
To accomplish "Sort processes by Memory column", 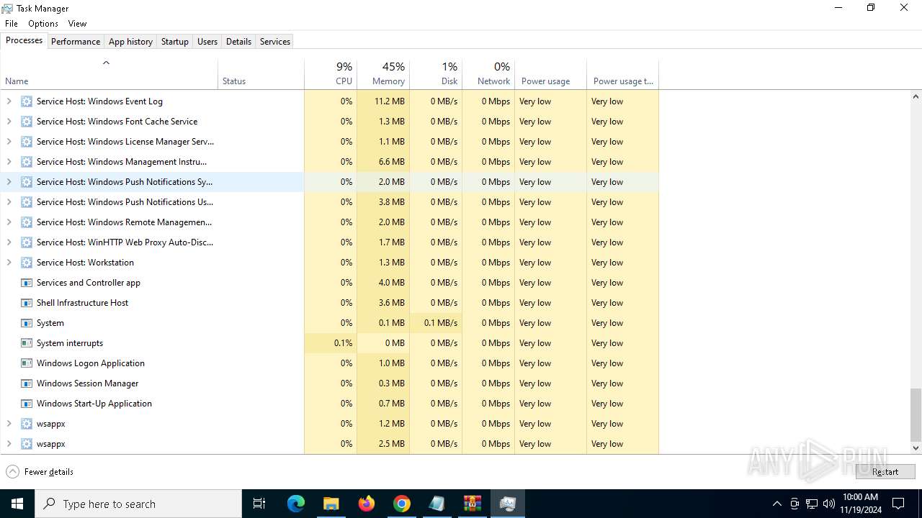I will click(383, 73).
